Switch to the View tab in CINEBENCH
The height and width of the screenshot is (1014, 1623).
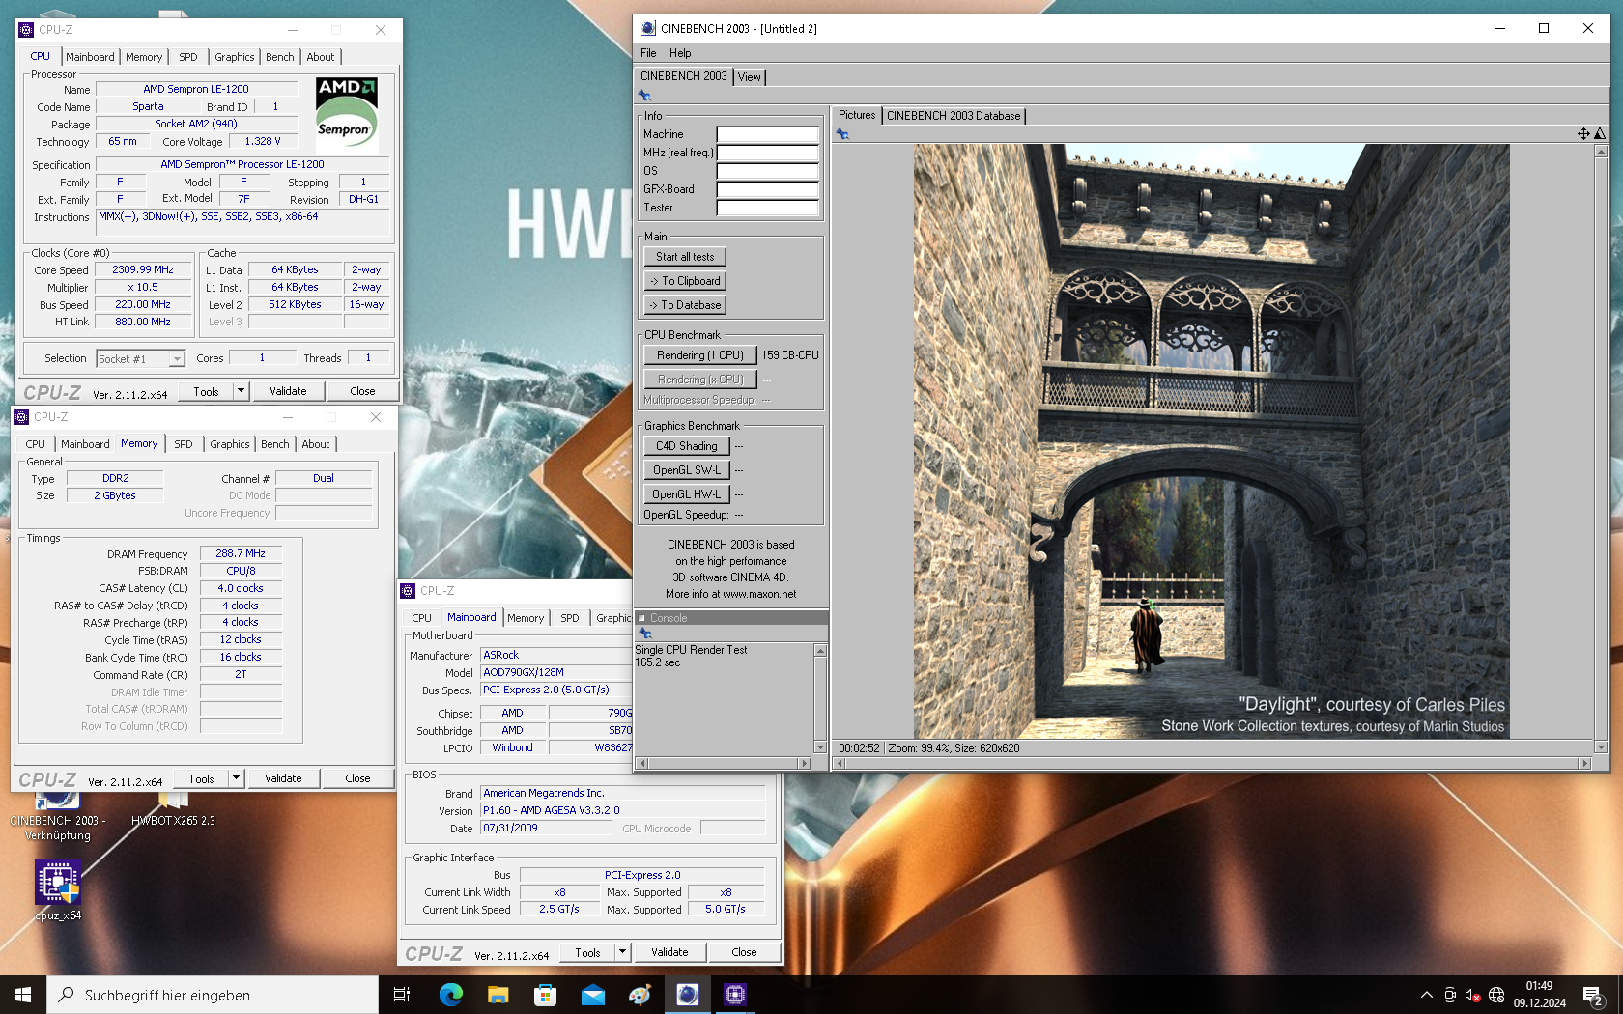tap(750, 77)
